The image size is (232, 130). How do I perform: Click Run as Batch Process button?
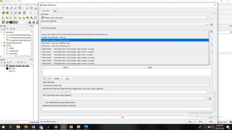(49, 121)
